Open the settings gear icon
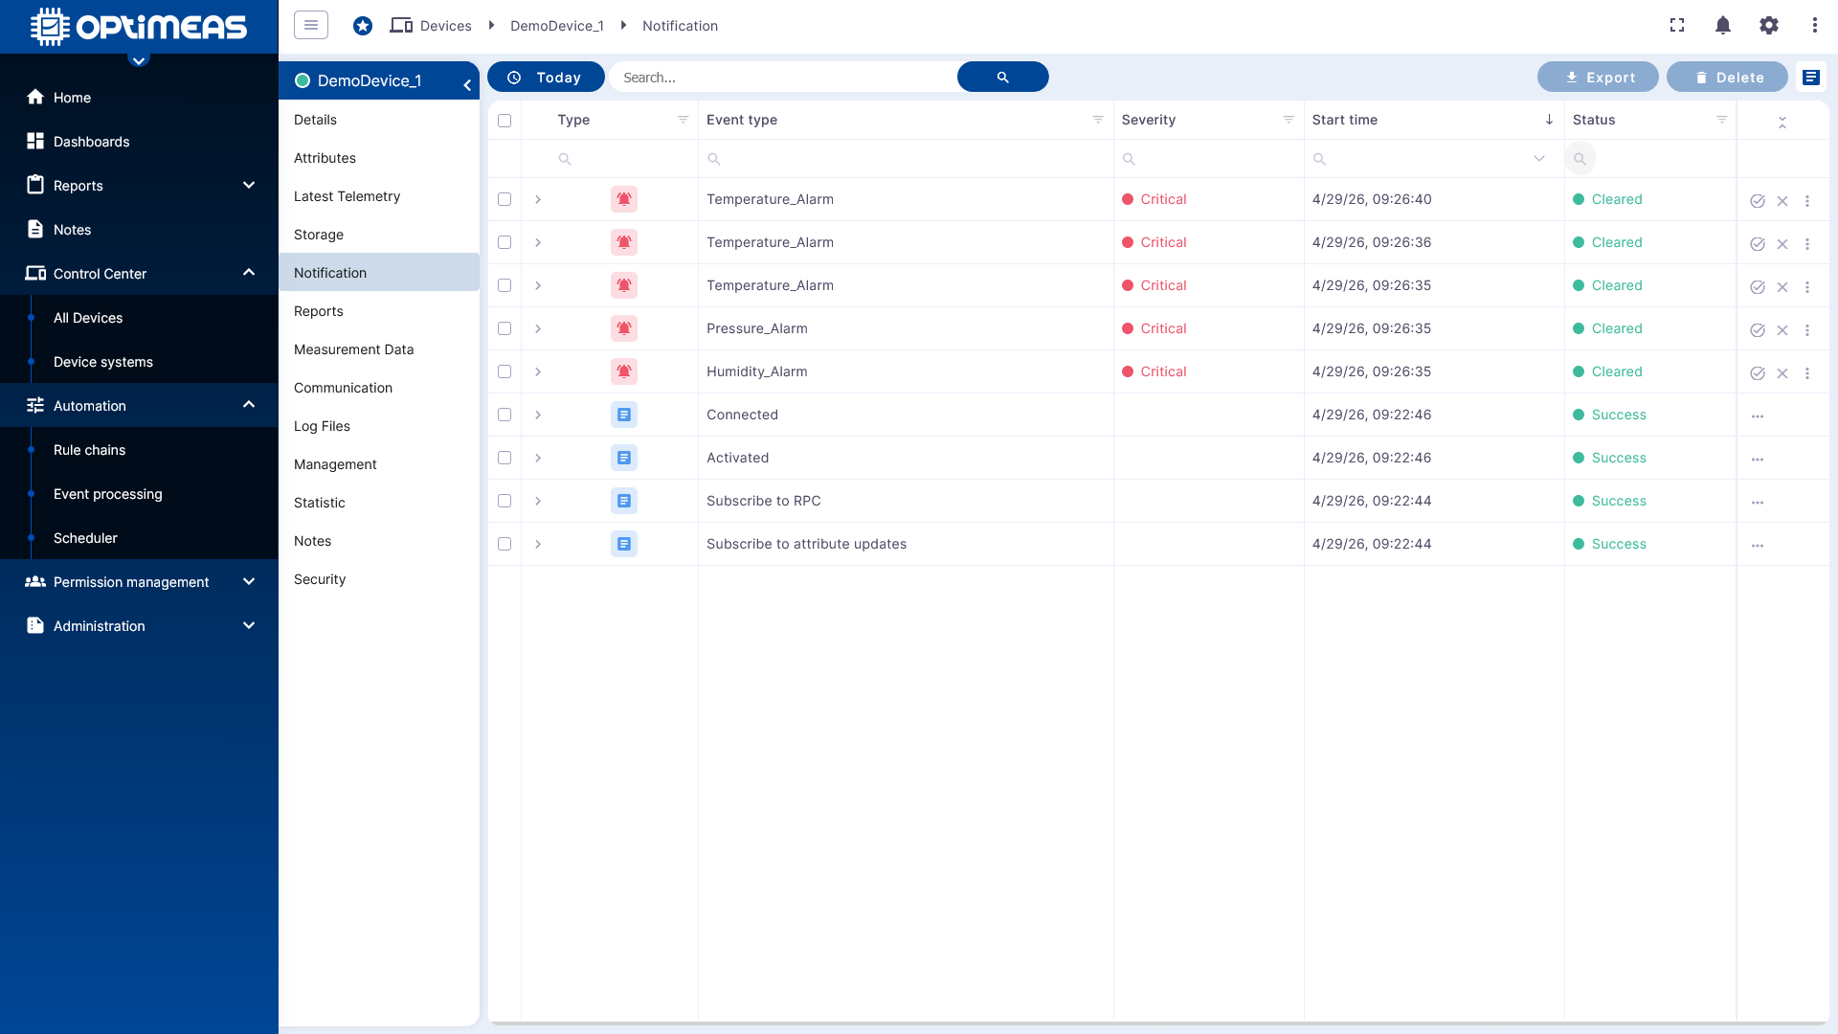Viewport: 1838px width, 1034px height. pyautogui.click(x=1769, y=26)
